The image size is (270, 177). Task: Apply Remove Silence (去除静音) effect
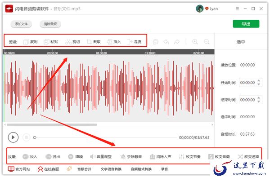tap(131, 156)
